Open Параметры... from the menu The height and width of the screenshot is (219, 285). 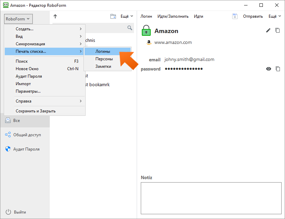click(x=45, y=91)
